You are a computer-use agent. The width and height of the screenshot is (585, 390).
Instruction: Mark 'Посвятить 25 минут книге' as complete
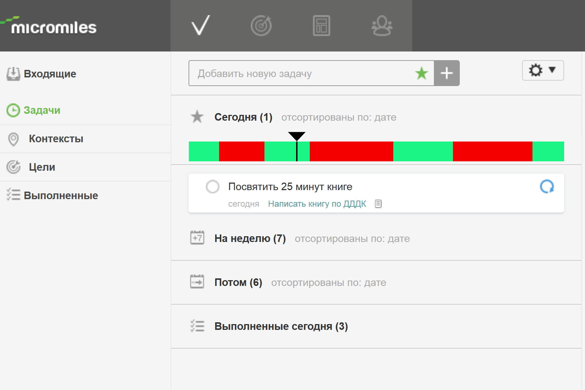click(x=213, y=187)
